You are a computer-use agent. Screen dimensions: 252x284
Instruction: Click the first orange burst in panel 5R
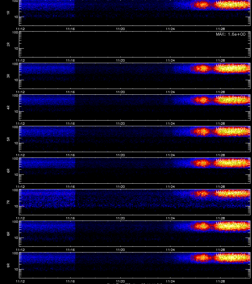pos(201,131)
